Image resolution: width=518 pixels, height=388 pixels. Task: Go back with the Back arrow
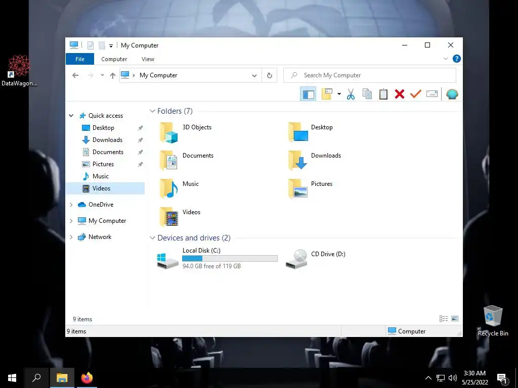coord(75,75)
